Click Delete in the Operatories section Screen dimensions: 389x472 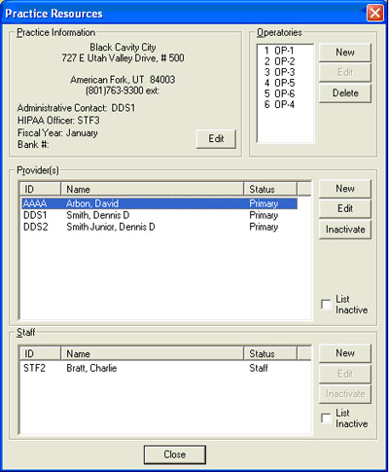tap(345, 93)
